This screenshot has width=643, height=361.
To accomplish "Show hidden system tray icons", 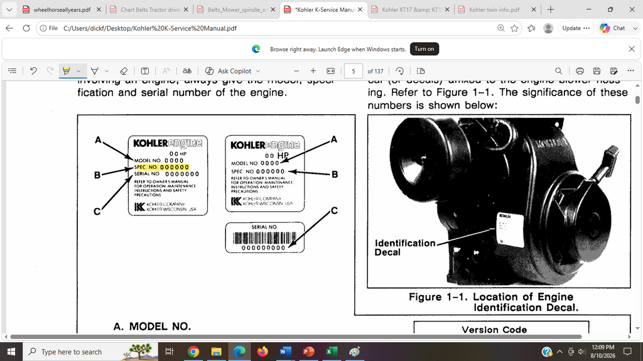I will [559, 352].
